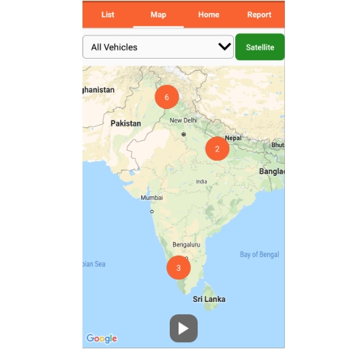
Task: Tap the cluster marker showing 6 vehicles
Action: 167,97
